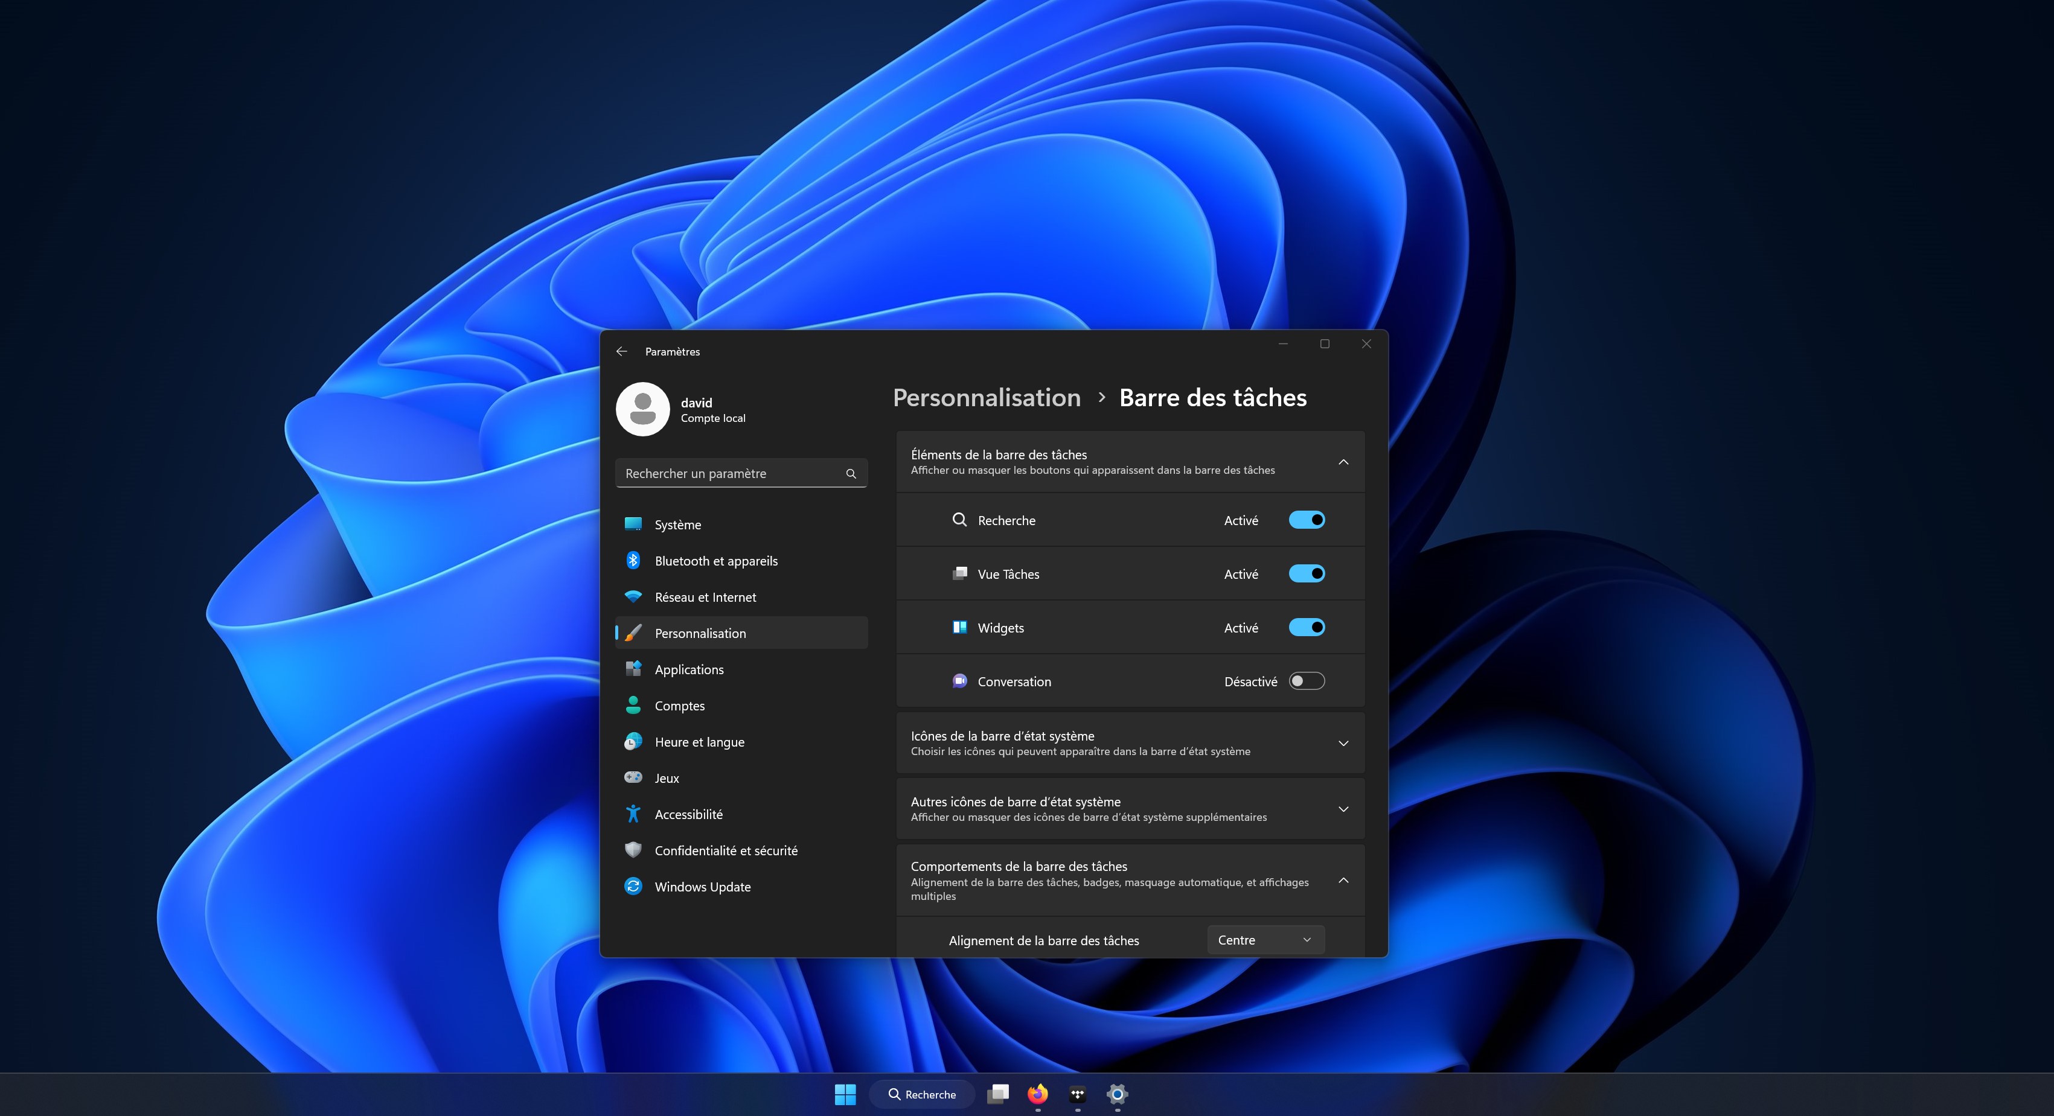
Task: Select the Système icon in sidebar
Action: tap(633, 525)
